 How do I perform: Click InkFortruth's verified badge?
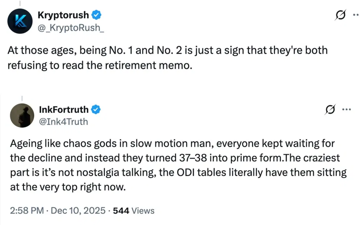point(96,110)
